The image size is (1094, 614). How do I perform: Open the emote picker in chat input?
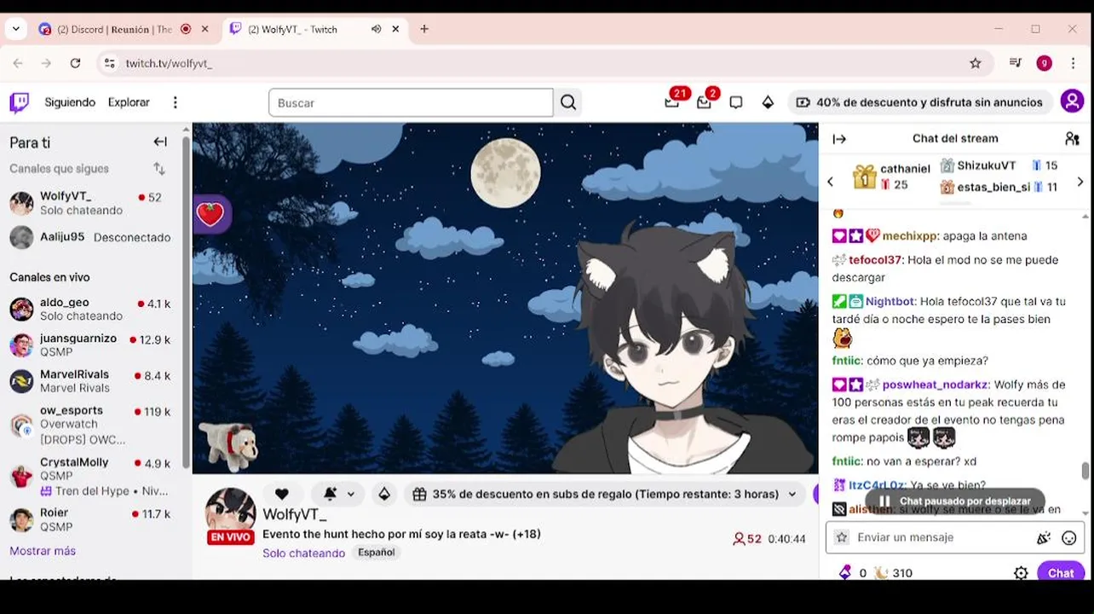(1069, 538)
